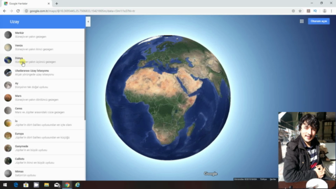Viewport: 336px width, 189px height.
Task: Open the Mail app from the taskbar
Action: click(57, 185)
